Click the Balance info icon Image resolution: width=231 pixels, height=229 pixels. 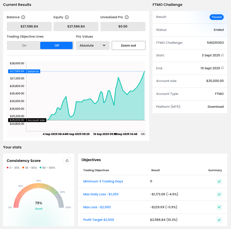(23, 17)
